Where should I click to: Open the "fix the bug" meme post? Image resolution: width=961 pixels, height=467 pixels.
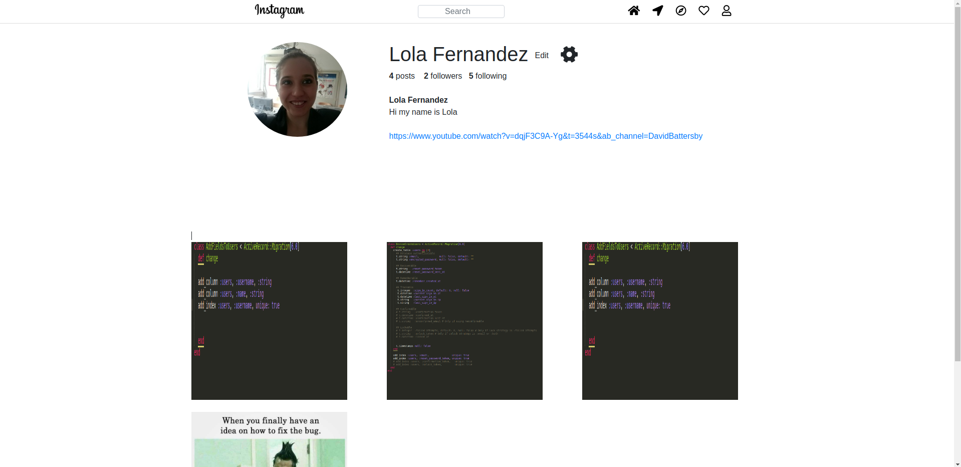tap(269, 439)
